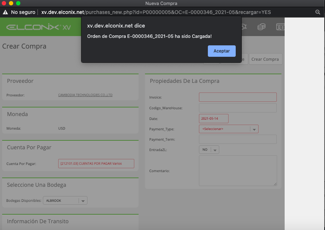Click the Aceptar button in the alert
Screen dimensions: 325x230
click(x=221, y=51)
